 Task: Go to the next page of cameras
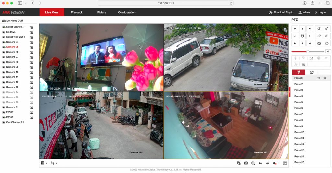pyautogui.click(x=267, y=163)
